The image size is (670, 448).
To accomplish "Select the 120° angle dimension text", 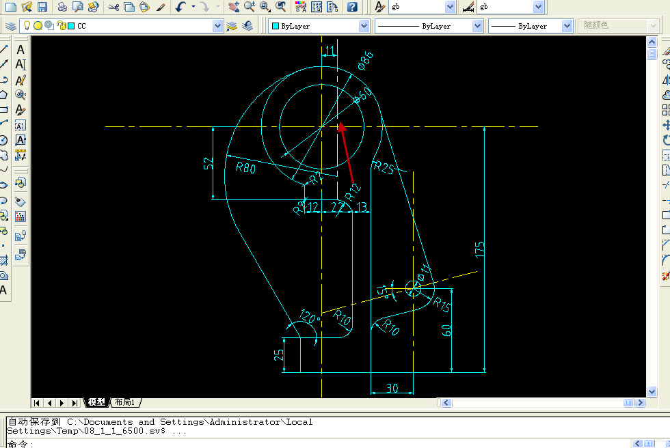I will (310, 317).
